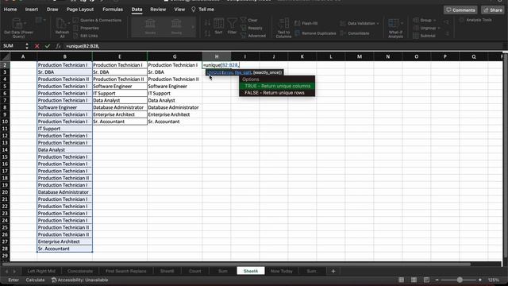Choose TRUE - Return unique columns
Screen dimensions: 508x286
[277, 86]
